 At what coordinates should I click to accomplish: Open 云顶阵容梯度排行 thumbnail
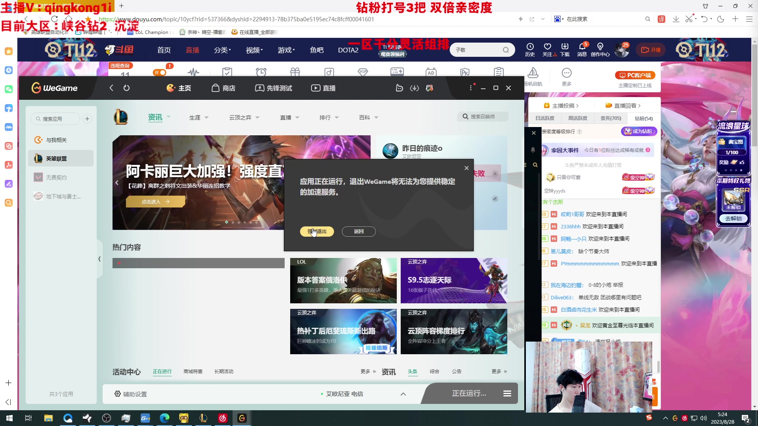(454, 331)
